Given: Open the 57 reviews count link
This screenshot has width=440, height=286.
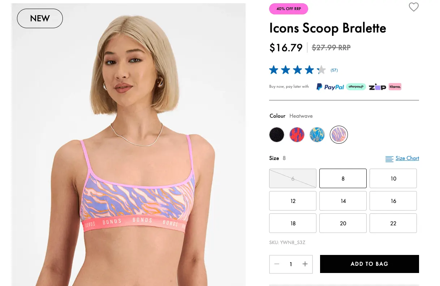Looking at the screenshot, I should tap(334, 70).
